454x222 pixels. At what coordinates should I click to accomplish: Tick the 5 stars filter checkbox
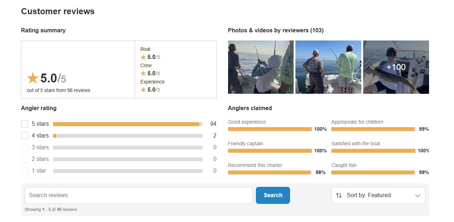(x=25, y=124)
